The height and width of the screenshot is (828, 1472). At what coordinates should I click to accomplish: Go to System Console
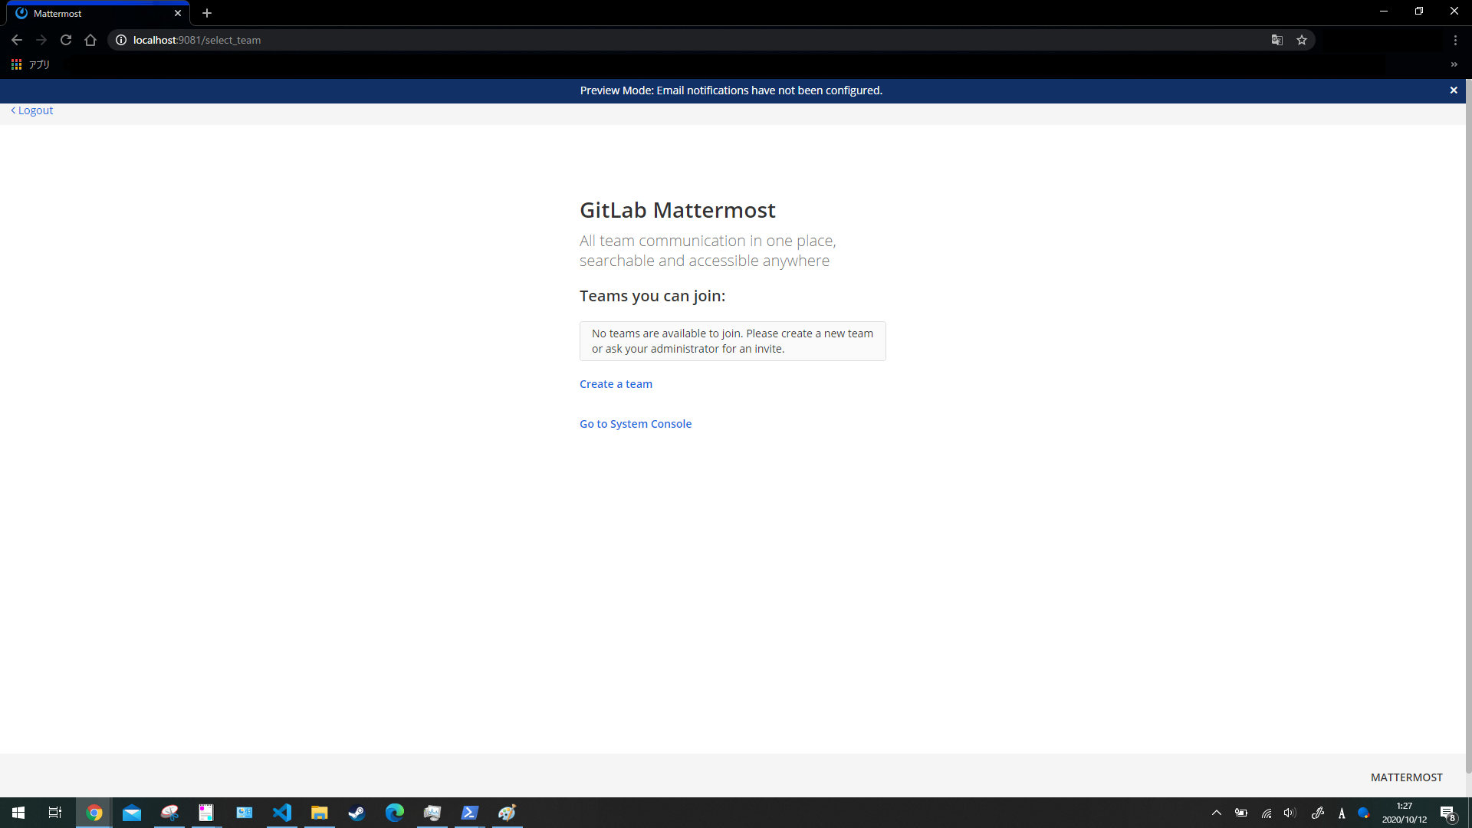tap(635, 424)
